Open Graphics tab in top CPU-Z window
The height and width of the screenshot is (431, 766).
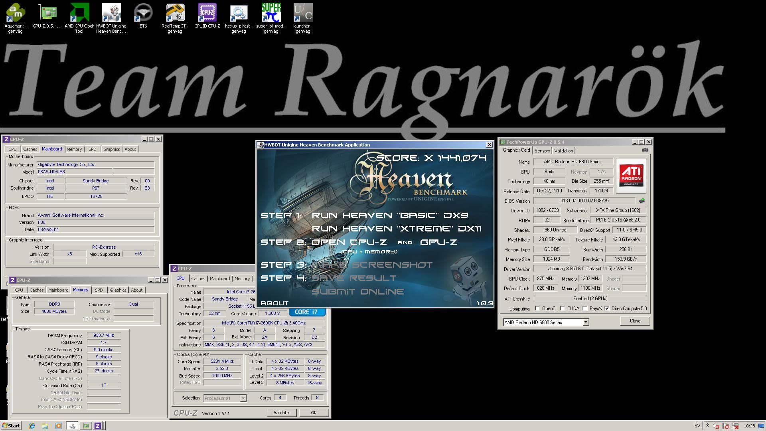pos(112,149)
